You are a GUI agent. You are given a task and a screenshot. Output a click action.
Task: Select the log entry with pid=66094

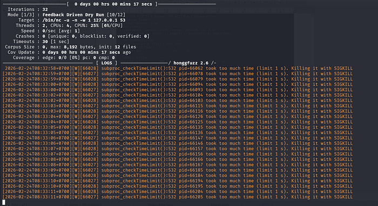pyautogui.click(x=178, y=84)
